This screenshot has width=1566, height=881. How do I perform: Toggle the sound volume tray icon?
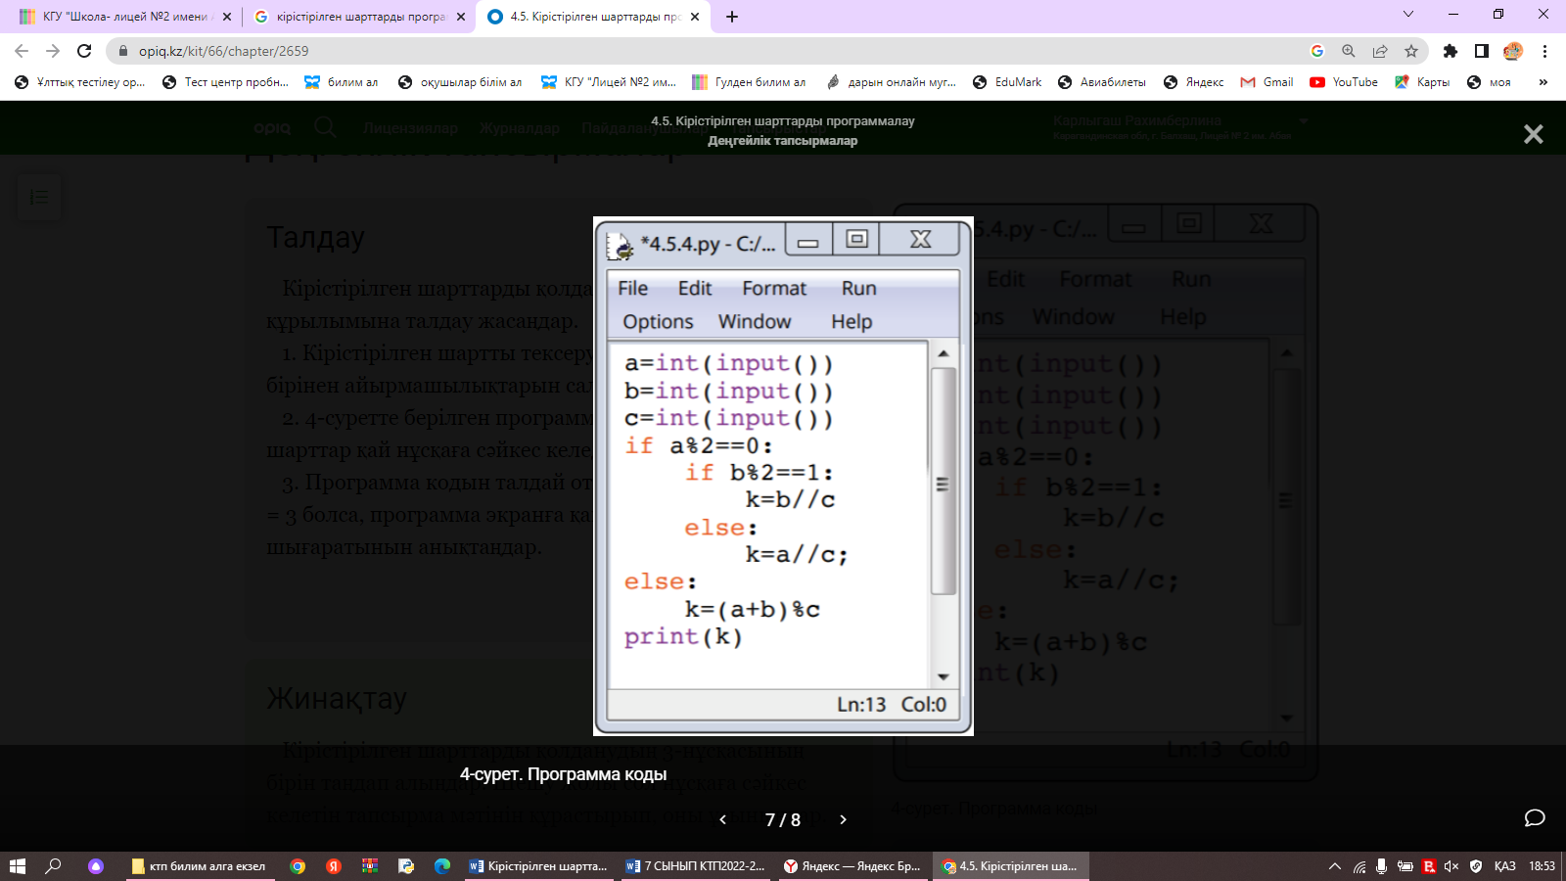tap(1451, 866)
